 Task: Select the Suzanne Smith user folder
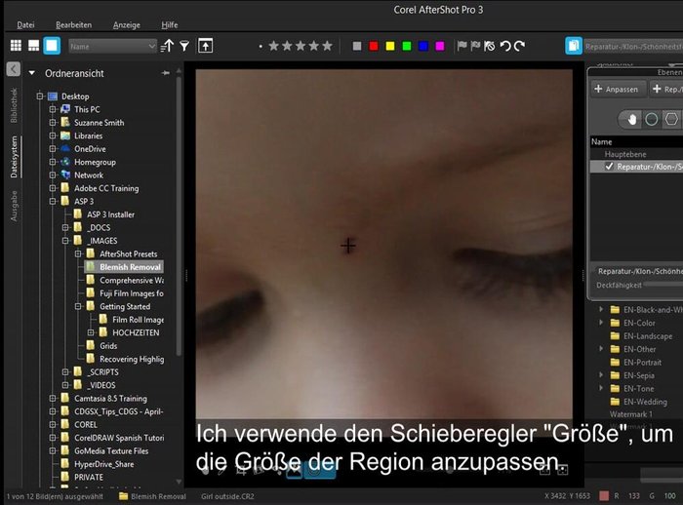[99, 123]
